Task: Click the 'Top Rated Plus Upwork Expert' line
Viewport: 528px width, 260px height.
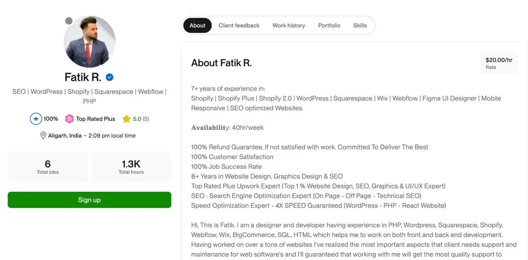Action: coord(318,186)
